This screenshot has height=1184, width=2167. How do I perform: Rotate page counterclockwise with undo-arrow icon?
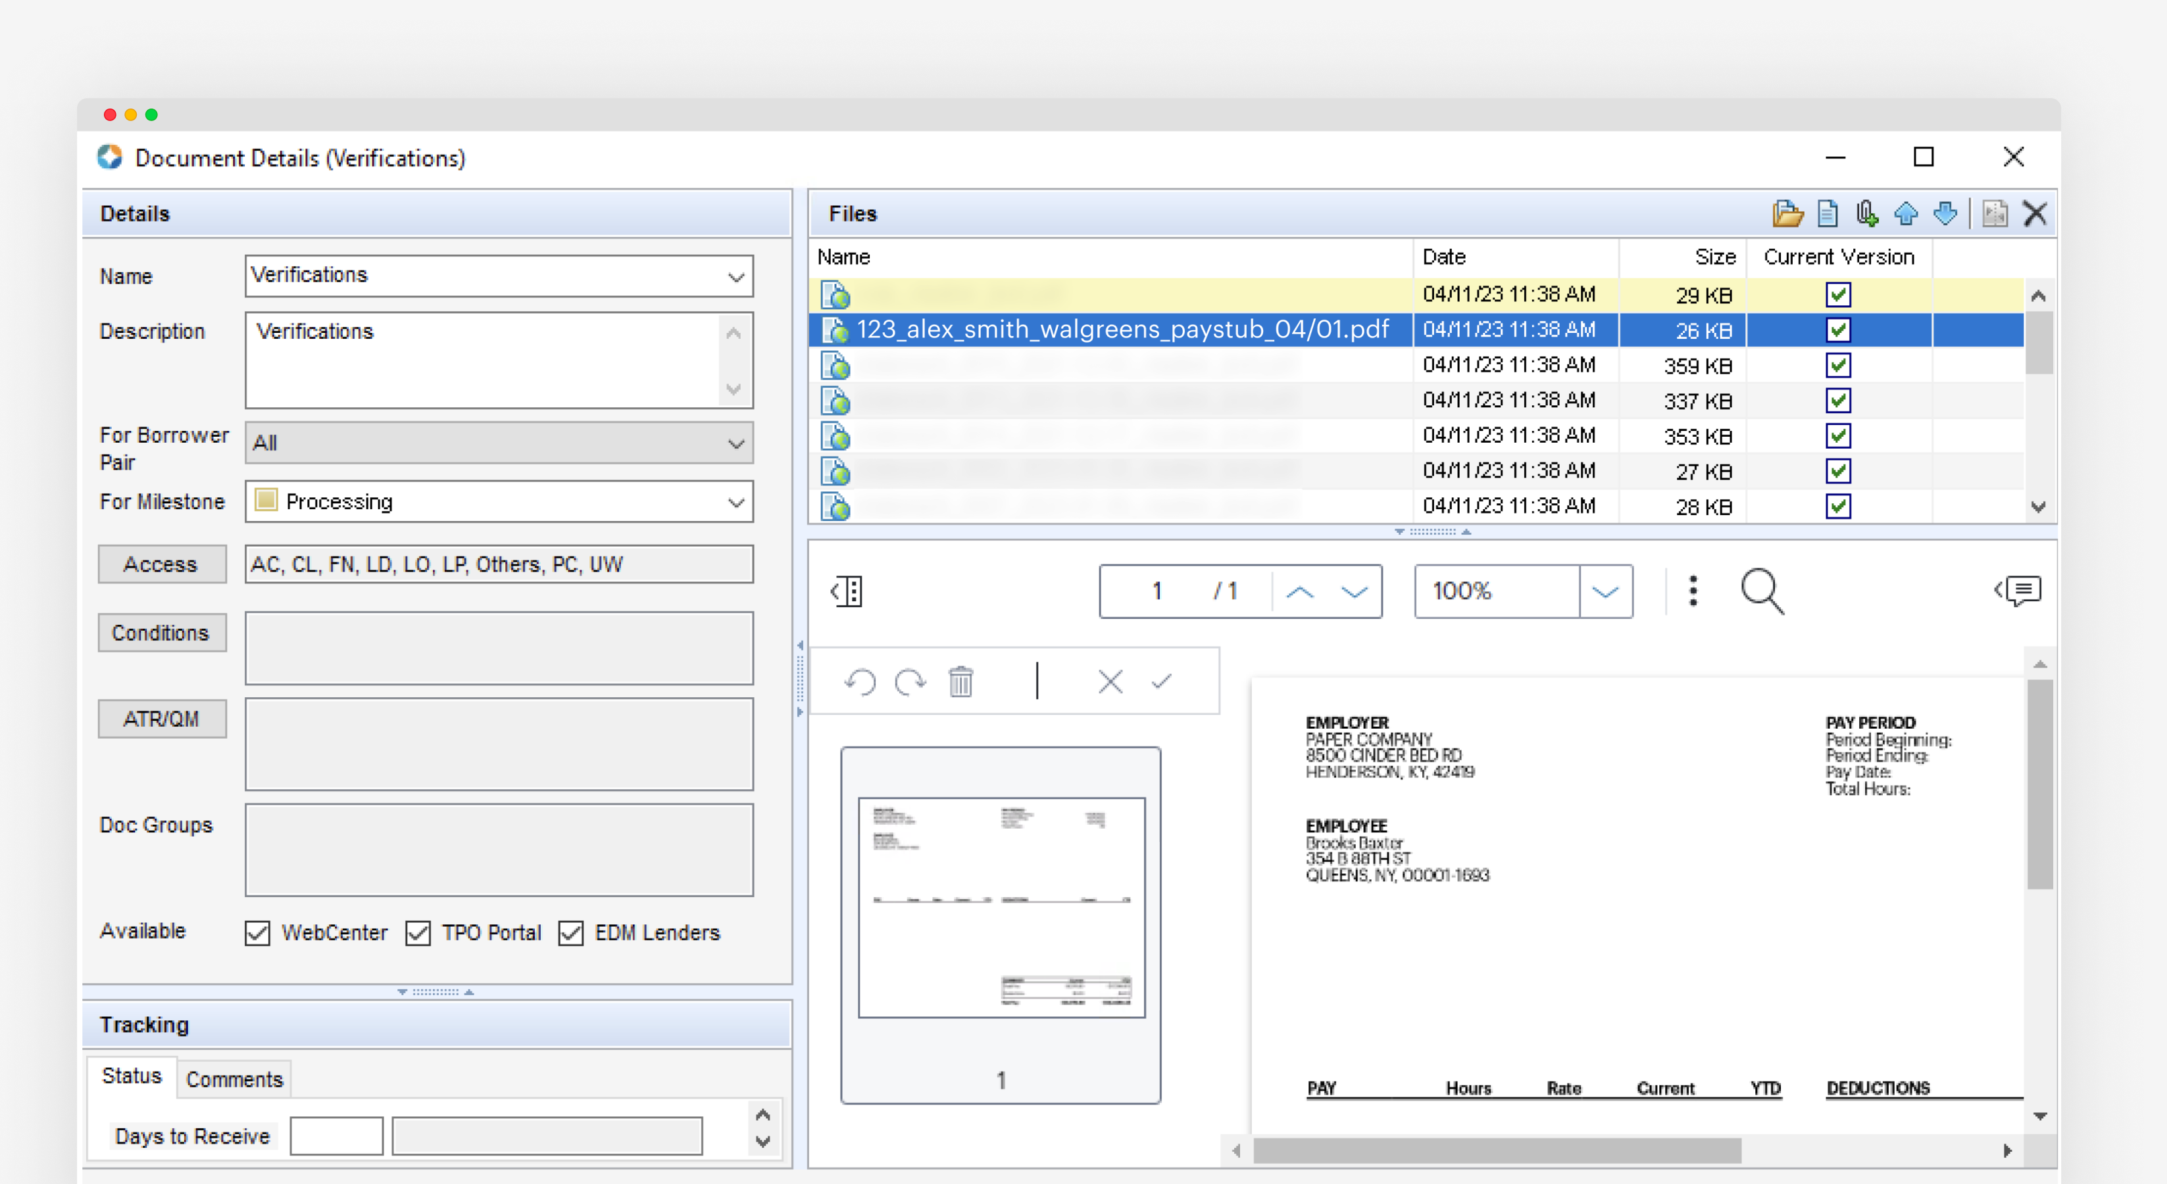[x=860, y=681]
